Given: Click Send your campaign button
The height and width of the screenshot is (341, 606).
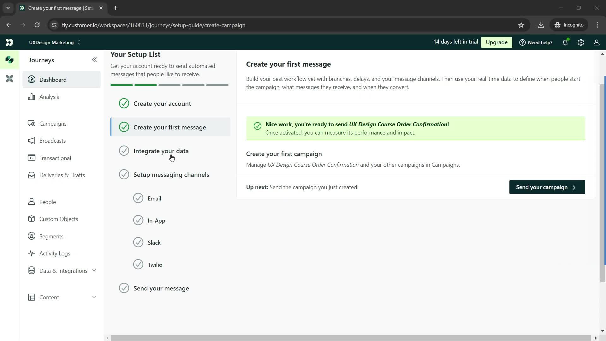Looking at the screenshot, I should click(x=547, y=187).
